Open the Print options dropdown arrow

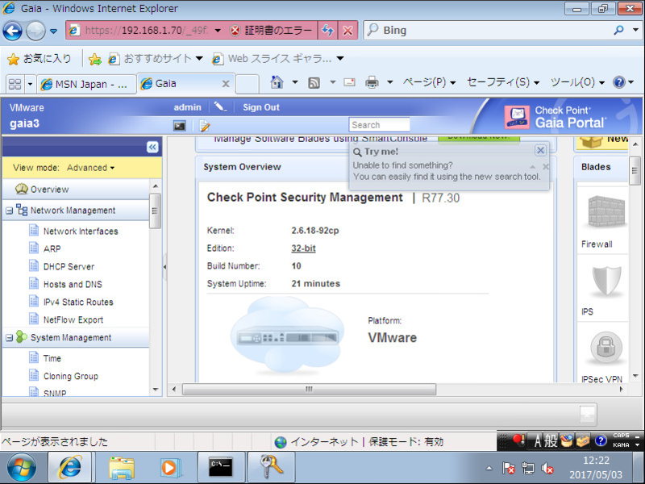point(390,82)
